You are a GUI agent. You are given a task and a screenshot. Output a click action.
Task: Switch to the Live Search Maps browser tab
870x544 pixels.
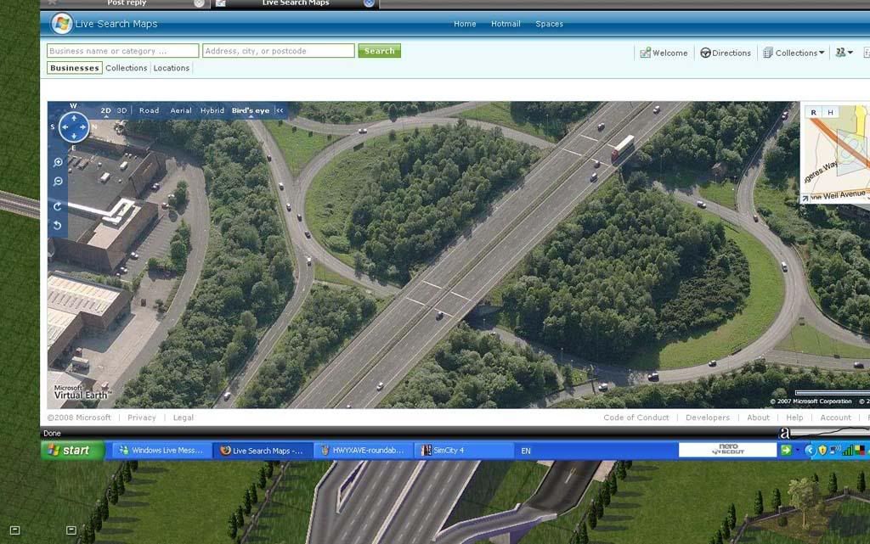(x=296, y=3)
